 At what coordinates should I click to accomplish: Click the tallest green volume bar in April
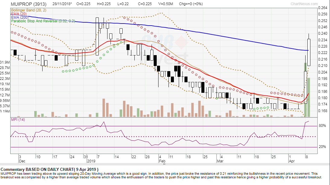click(305, 90)
